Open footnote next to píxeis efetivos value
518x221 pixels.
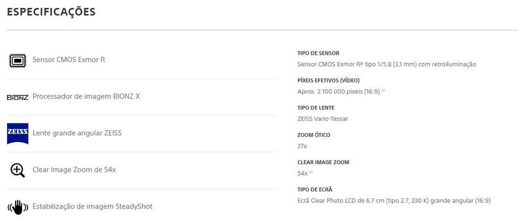(x=384, y=91)
